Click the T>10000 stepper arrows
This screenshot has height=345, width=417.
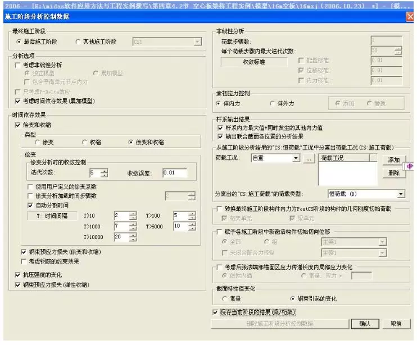click(x=133, y=237)
